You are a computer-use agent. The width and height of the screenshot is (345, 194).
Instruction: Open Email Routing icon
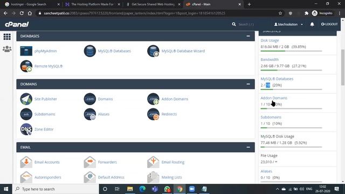point(153,162)
